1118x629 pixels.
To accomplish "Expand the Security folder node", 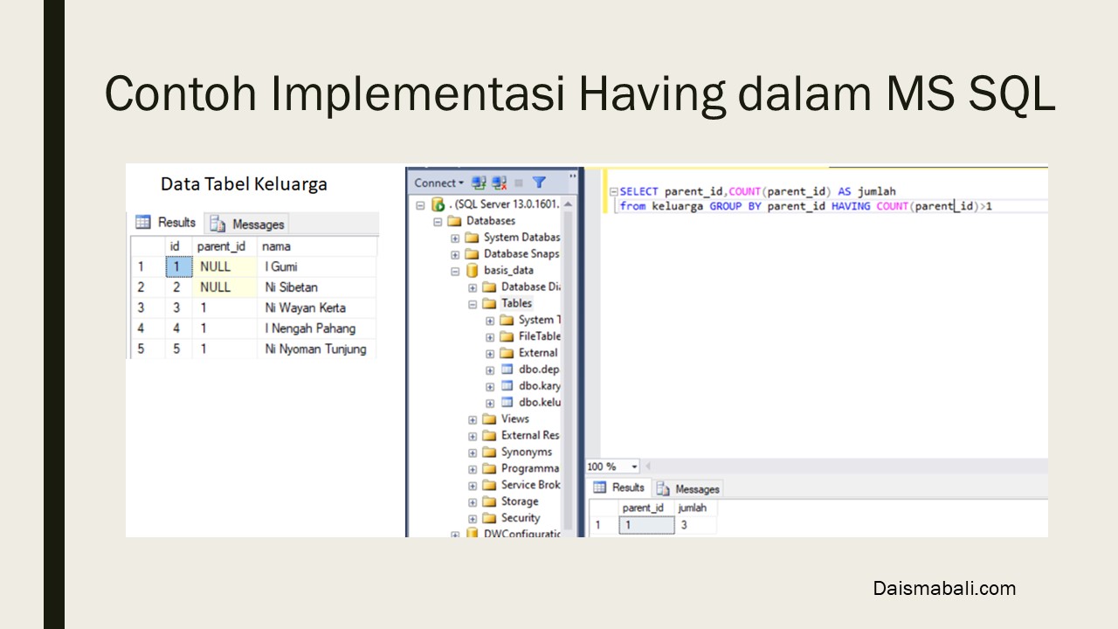I will tap(473, 519).
